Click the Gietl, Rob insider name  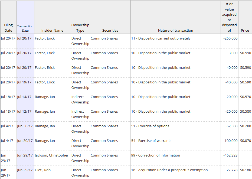(x=43, y=170)
